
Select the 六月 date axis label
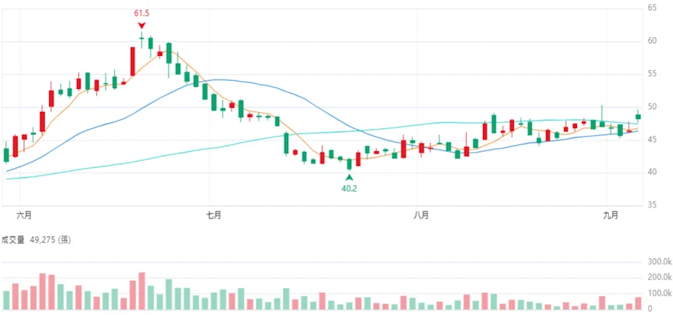23,215
